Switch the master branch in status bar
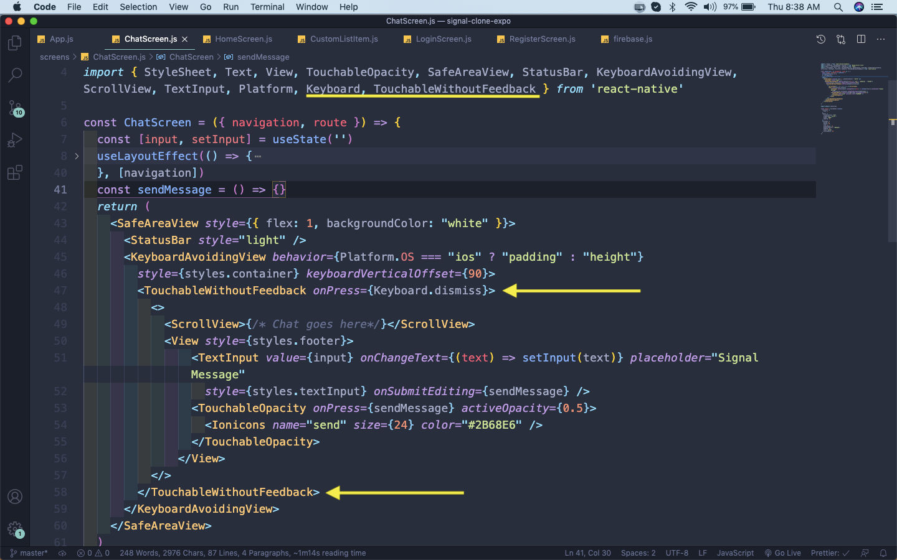The image size is (897, 560). [29, 553]
